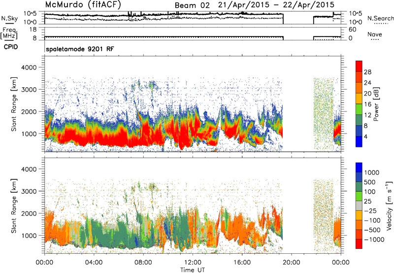Click the "16" tick on the Power colorbar
Screen dimensions: 394x273
click(x=367, y=104)
